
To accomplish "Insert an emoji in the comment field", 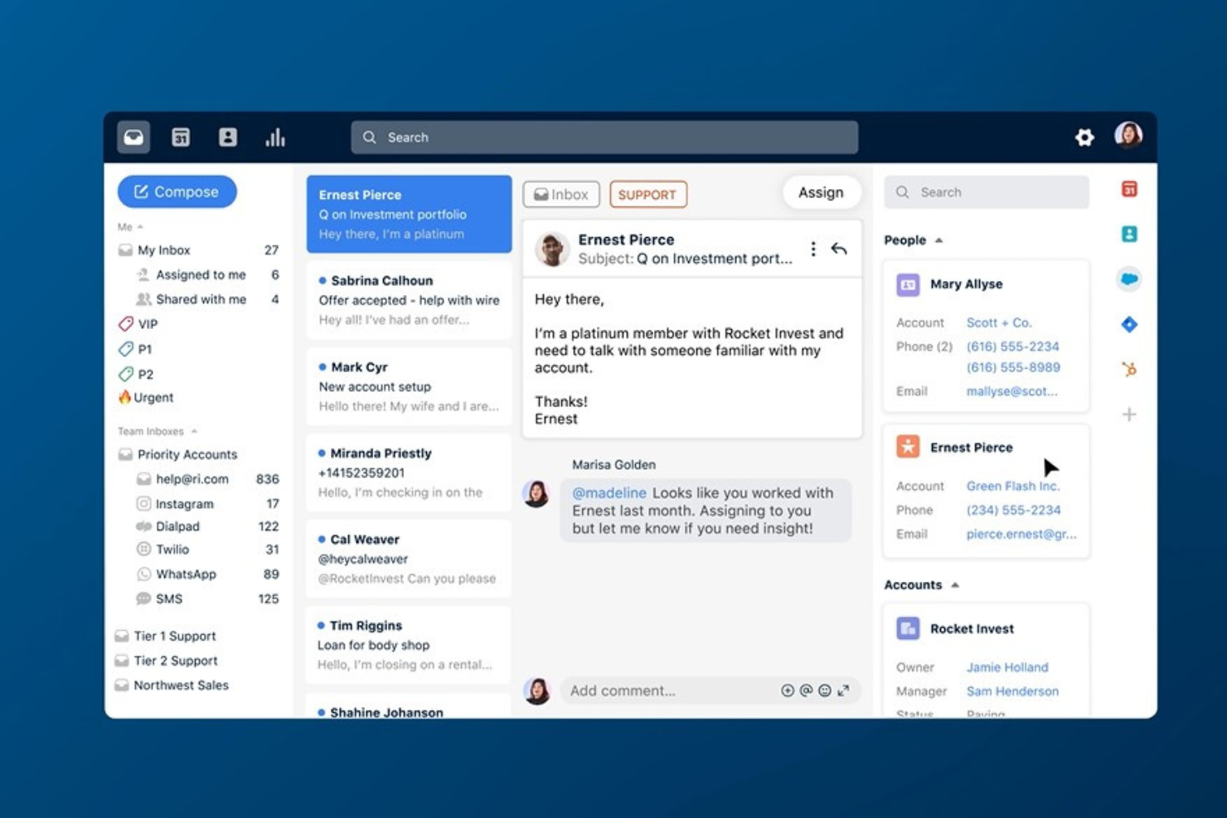I will [825, 690].
